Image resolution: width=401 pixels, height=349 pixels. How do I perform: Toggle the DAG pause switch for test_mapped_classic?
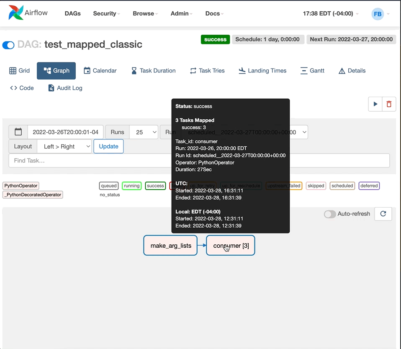(x=8, y=45)
